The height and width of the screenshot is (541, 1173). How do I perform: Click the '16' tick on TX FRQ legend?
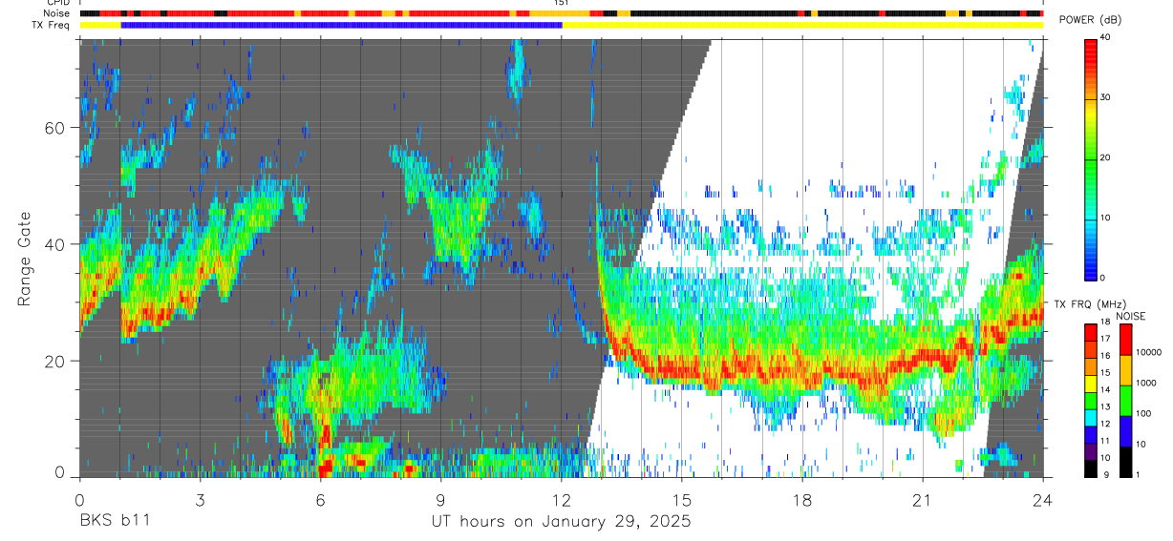coord(1106,356)
